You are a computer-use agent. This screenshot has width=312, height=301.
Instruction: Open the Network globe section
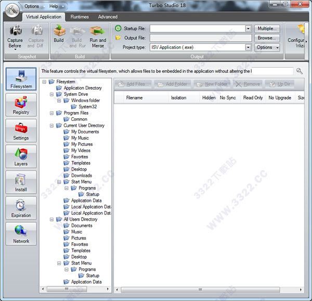(21, 234)
